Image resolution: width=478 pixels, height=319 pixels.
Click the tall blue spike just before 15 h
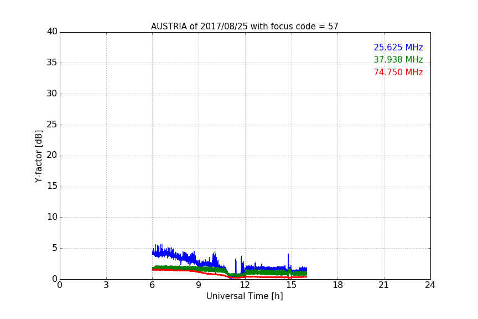[x=288, y=261]
